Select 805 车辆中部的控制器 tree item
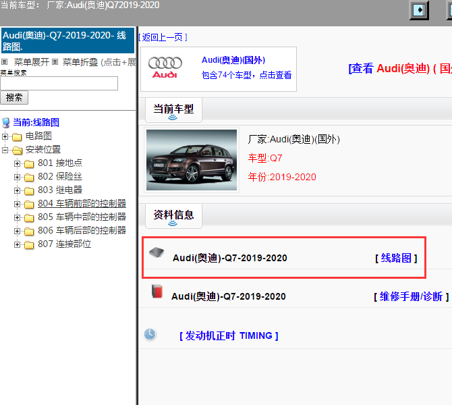This screenshot has width=452, height=405. click(82, 217)
